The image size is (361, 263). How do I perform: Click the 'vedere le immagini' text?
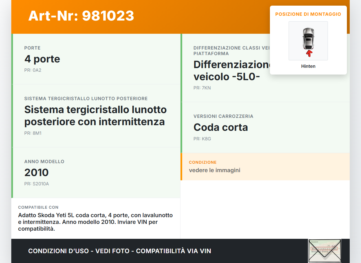tap(215, 170)
